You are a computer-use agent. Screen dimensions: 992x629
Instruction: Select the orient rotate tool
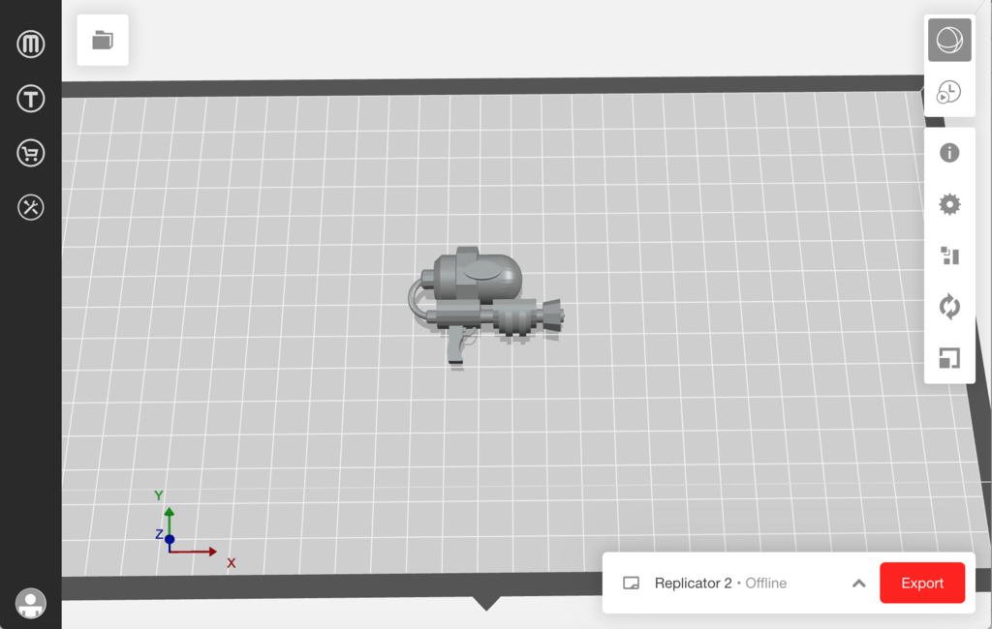949,307
